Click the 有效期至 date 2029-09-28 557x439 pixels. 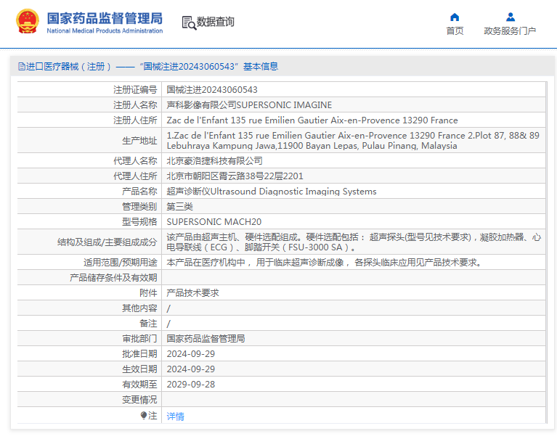[191, 385]
